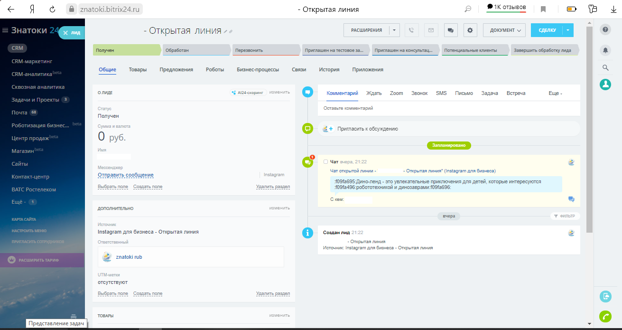Select stage Обработан
622x330 pixels.
click(x=197, y=50)
